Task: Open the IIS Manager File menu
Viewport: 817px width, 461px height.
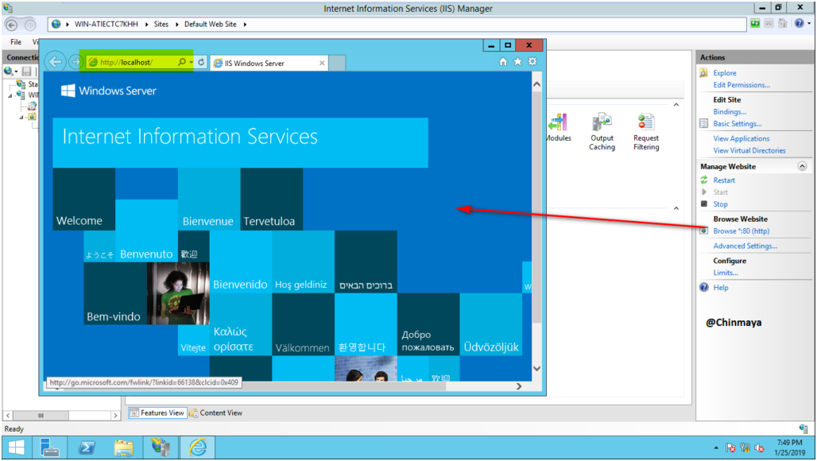Action: 16,41
